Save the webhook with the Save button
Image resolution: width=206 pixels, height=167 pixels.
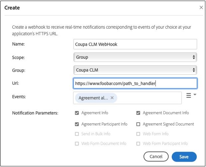(184, 157)
